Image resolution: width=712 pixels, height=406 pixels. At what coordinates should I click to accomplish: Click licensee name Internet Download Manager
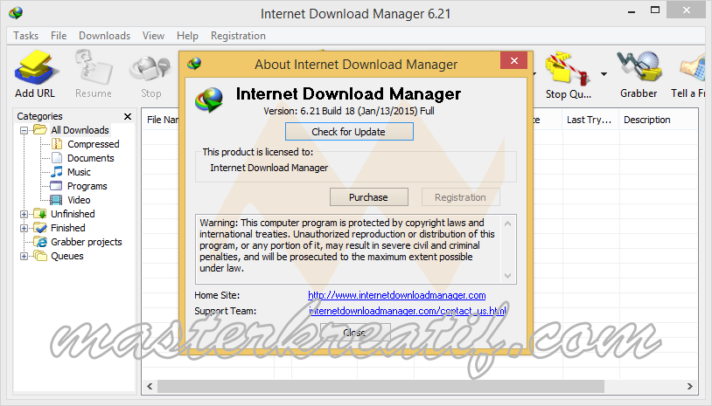269,168
